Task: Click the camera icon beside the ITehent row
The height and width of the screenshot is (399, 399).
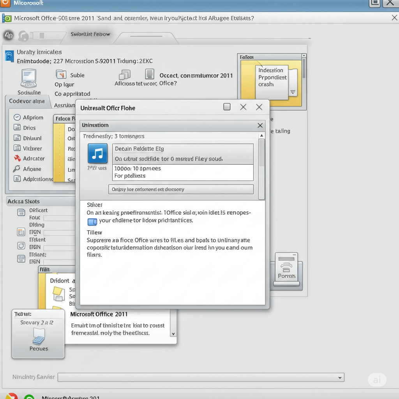Action: click(x=21, y=245)
